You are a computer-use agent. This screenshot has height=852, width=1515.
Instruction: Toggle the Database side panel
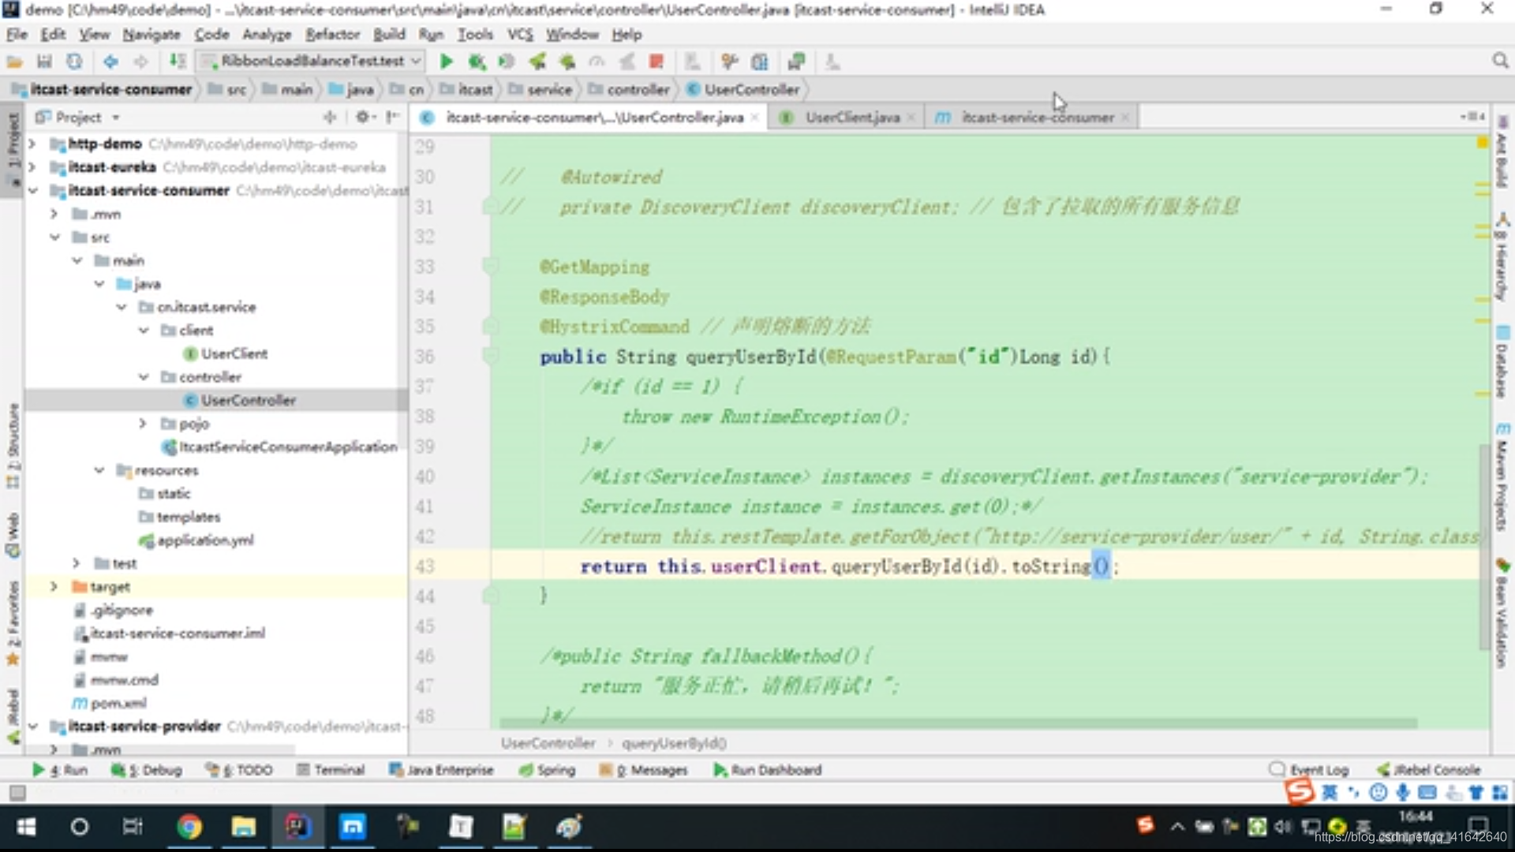(x=1502, y=363)
